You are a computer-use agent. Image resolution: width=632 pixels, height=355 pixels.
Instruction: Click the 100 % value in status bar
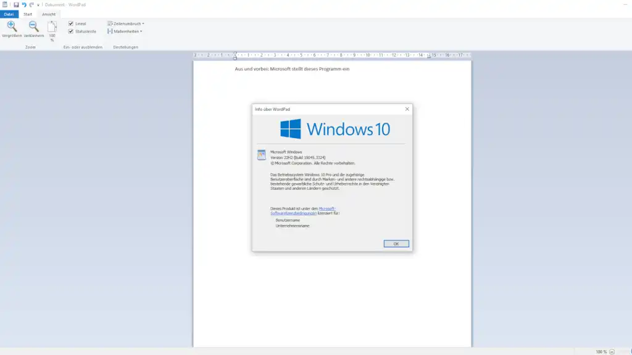coord(601,352)
